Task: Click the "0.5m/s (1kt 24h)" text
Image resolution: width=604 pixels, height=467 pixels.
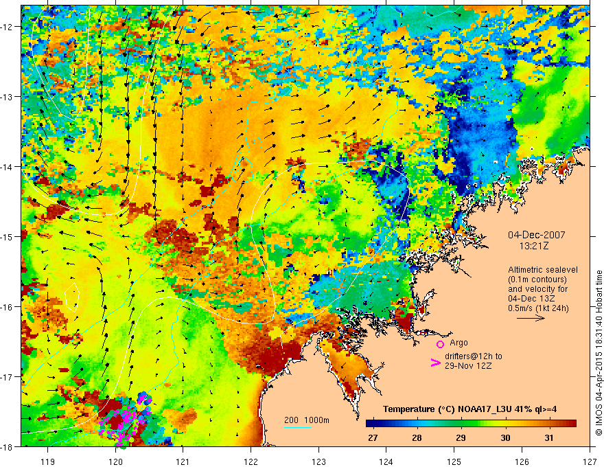Action: [538, 308]
